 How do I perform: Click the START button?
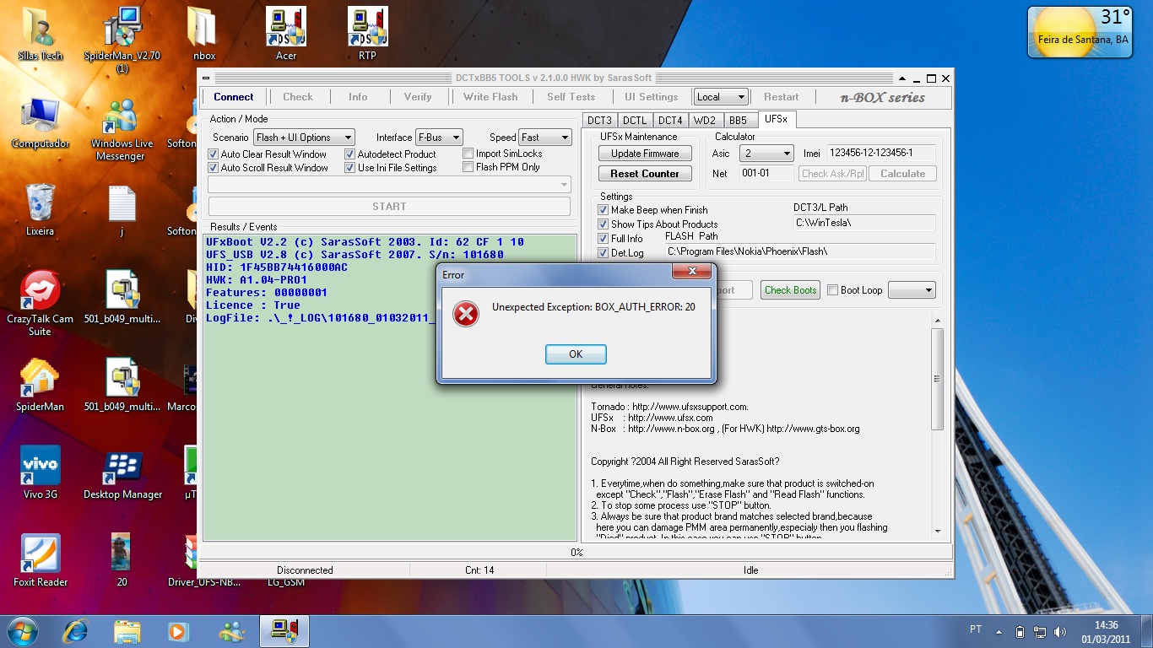point(389,206)
